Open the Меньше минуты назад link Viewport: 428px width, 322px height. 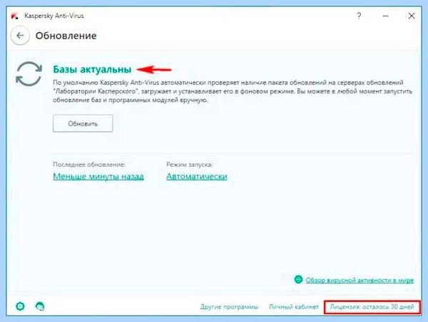[98, 177]
